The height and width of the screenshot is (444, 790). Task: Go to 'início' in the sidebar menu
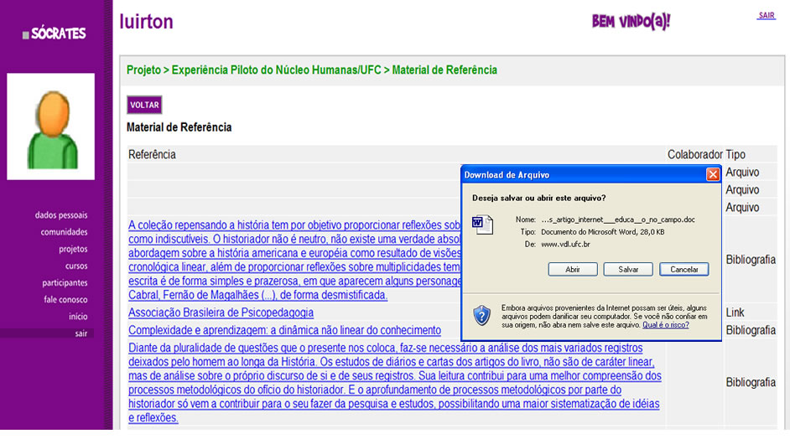78,316
